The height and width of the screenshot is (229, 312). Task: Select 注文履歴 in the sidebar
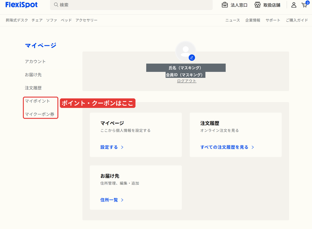point(33,88)
